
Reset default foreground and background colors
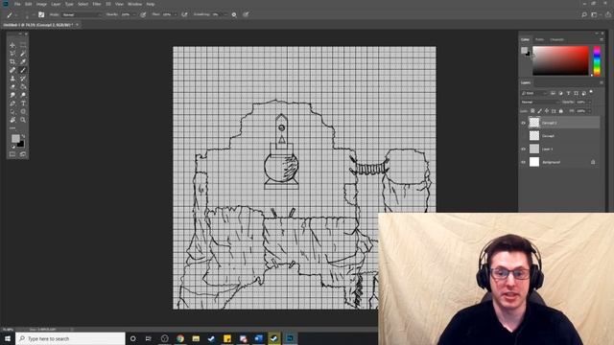pyautogui.click(x=12, y=147)
